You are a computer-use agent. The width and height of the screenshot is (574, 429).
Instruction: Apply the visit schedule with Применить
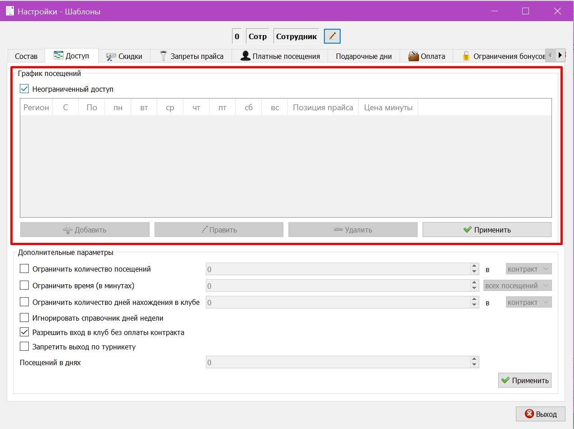coord(487,229)
